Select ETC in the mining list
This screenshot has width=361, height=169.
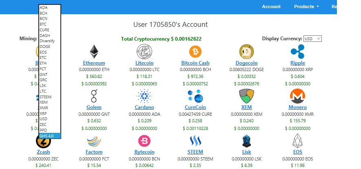pos(49,58)
